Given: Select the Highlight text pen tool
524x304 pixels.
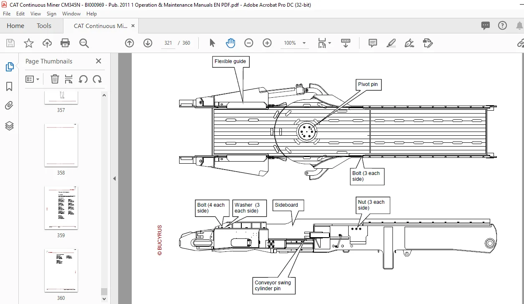Looking at the screenshot, I should [x=391, y=43].
